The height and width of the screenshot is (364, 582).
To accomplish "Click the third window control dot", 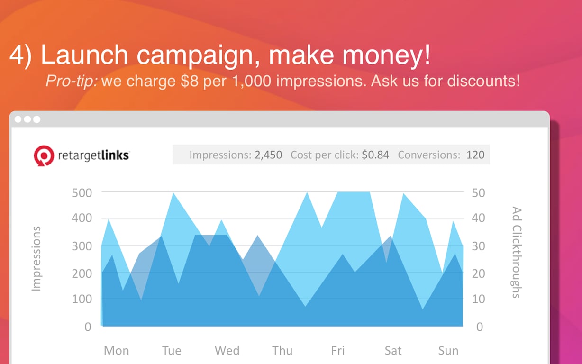I will tap(36, 119).
